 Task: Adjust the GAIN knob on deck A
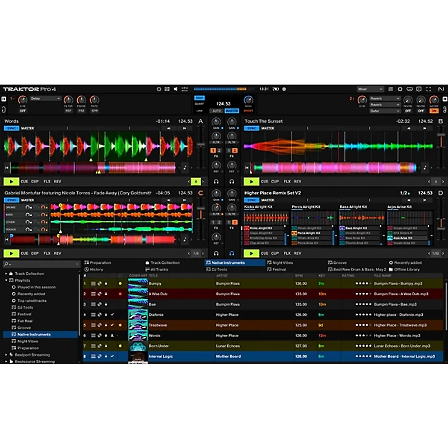pyautogui.click(x=216, y=121)
